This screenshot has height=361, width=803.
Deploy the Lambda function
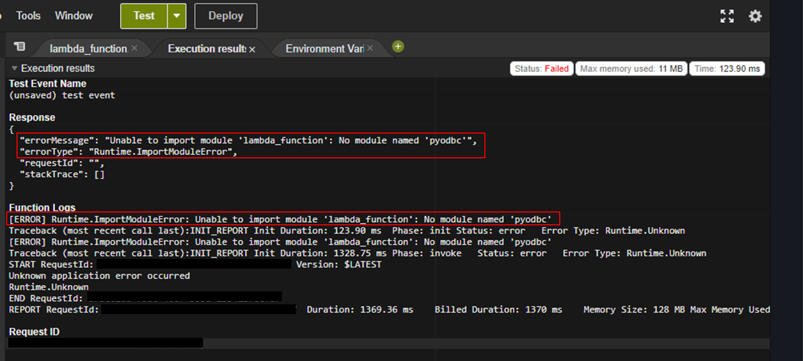225,16
